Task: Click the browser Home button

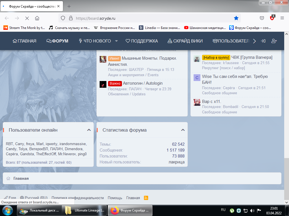Action: point(37,18)
